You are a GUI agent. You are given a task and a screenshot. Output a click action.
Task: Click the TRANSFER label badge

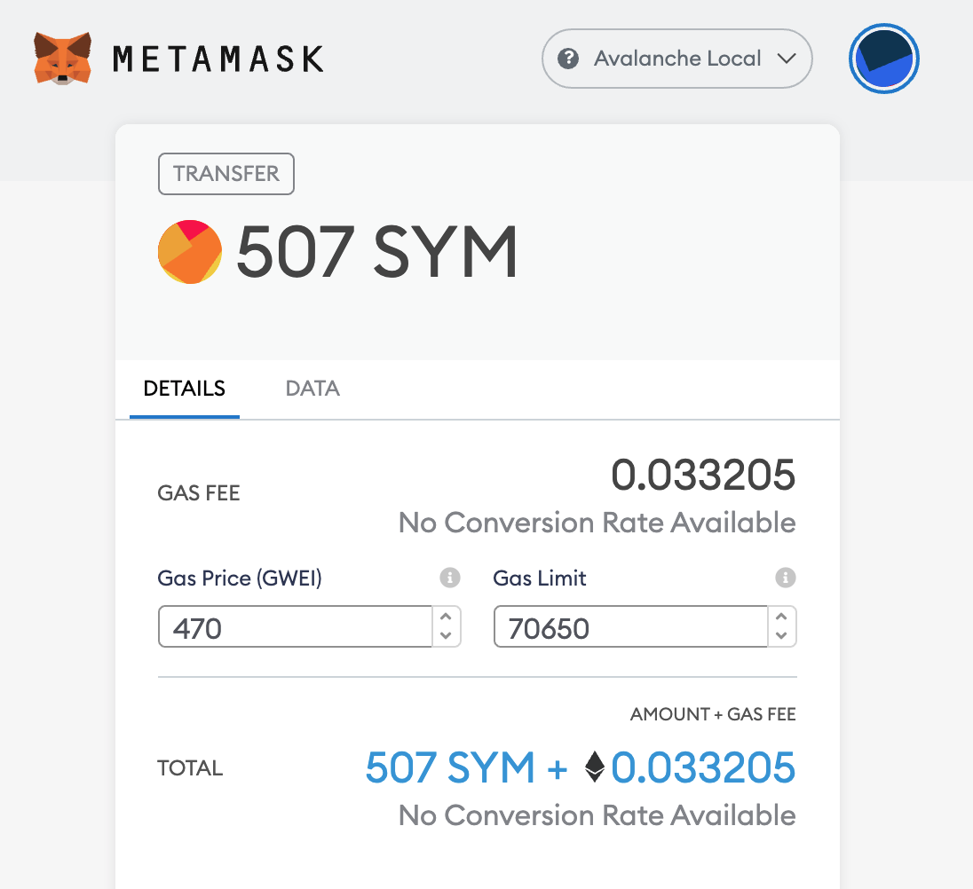click(225, 174)
